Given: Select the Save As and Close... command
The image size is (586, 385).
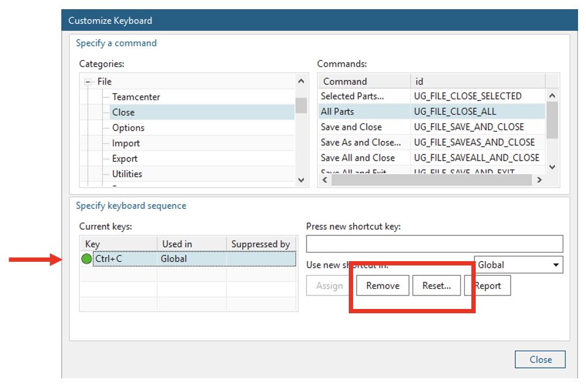Looking at the screenshot, I should (364, 142).
